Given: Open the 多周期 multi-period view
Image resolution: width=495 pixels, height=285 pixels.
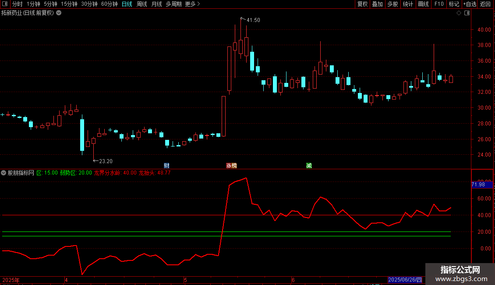Looking at the screenshot, I should [x=173, y=4].
